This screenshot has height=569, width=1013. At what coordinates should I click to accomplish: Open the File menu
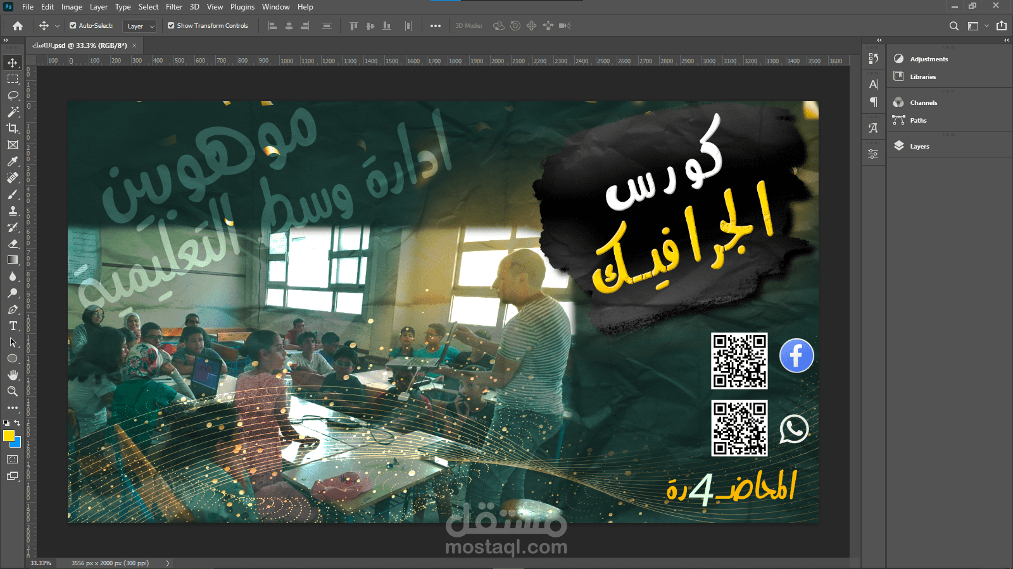click(x=28, y=7)
